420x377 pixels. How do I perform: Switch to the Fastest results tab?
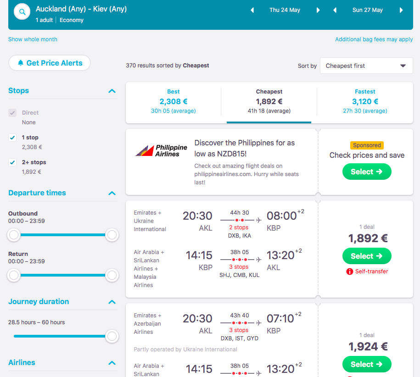coord(365,101)
